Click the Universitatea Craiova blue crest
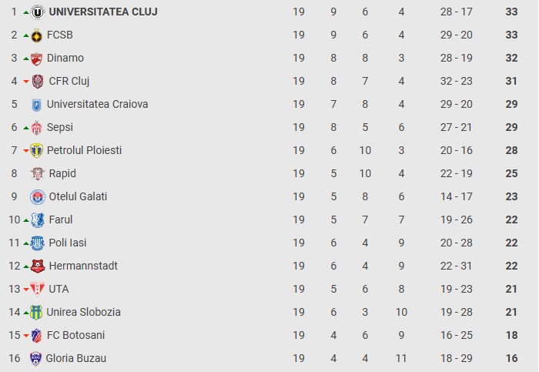This screenshot has width=539, height=372. pos(36,105)
